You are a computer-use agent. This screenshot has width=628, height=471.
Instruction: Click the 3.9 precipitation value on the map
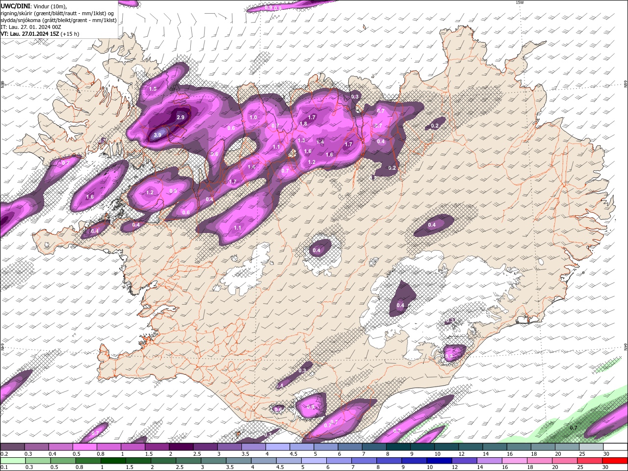(157, 135)
